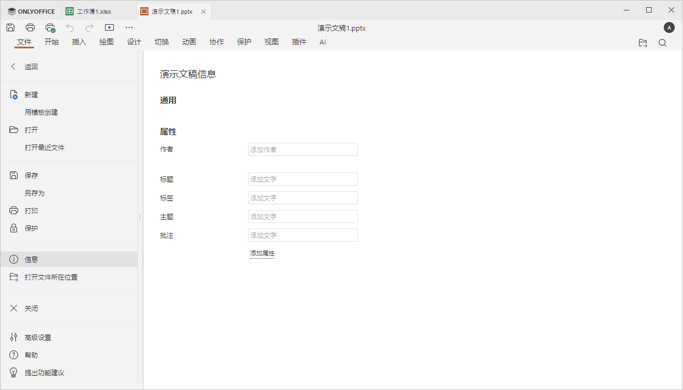Start the slideshow with the play icon
Viewport: 683px width, 390px height.
109,27
